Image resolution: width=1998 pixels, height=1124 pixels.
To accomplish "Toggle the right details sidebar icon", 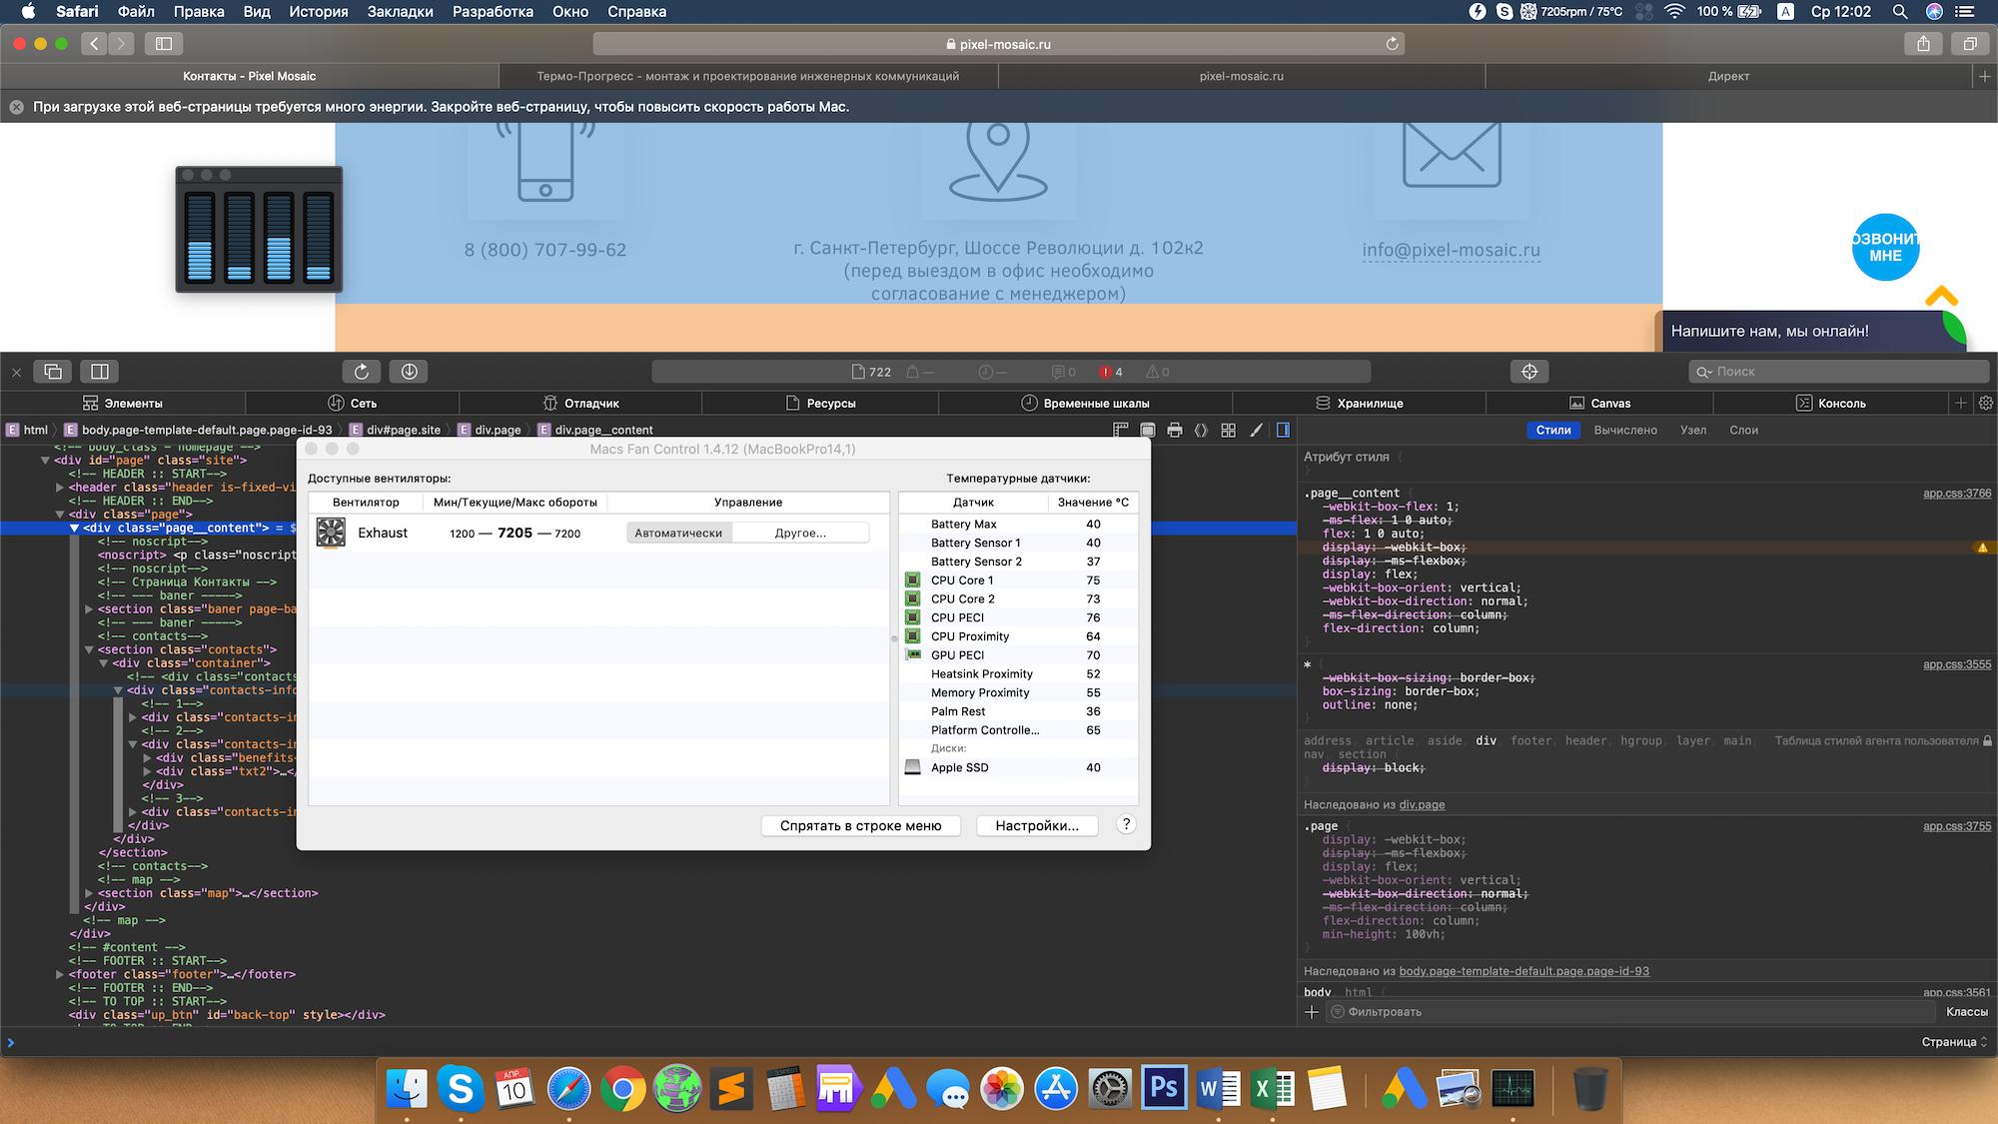I will pos(1283,430).
